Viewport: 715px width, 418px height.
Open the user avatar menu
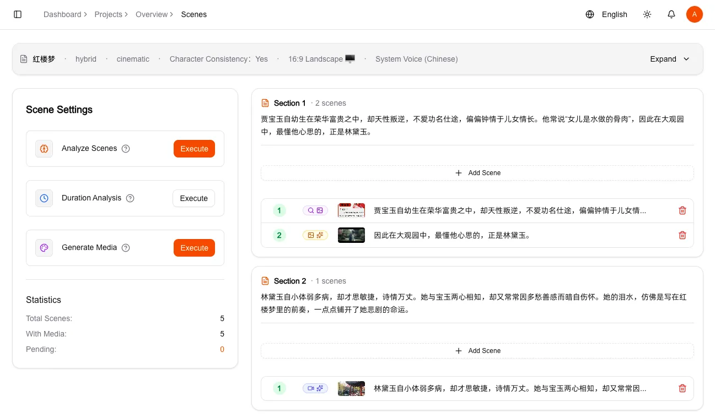[694, 14]
